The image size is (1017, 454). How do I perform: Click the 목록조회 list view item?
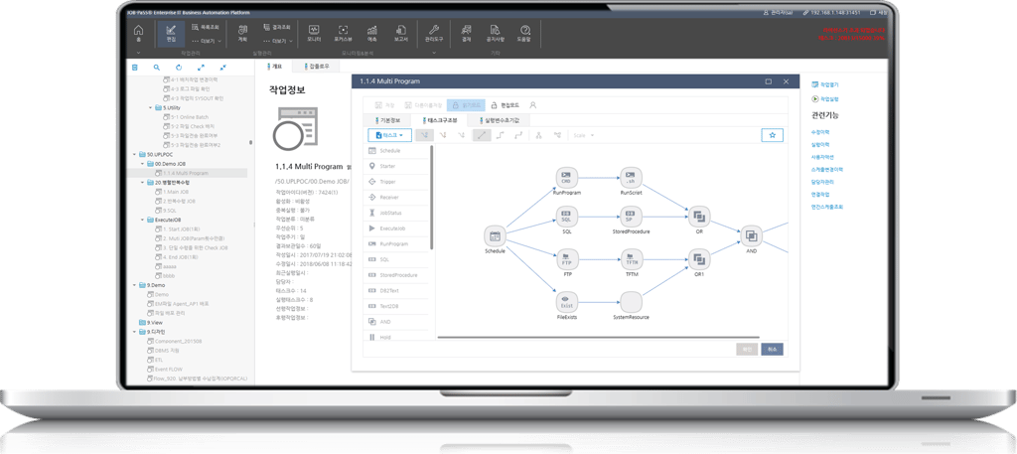coord(205,27)
